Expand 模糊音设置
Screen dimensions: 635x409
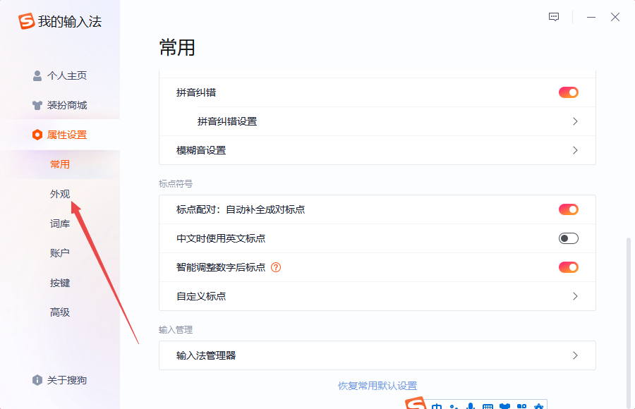[x=575, y=150]
